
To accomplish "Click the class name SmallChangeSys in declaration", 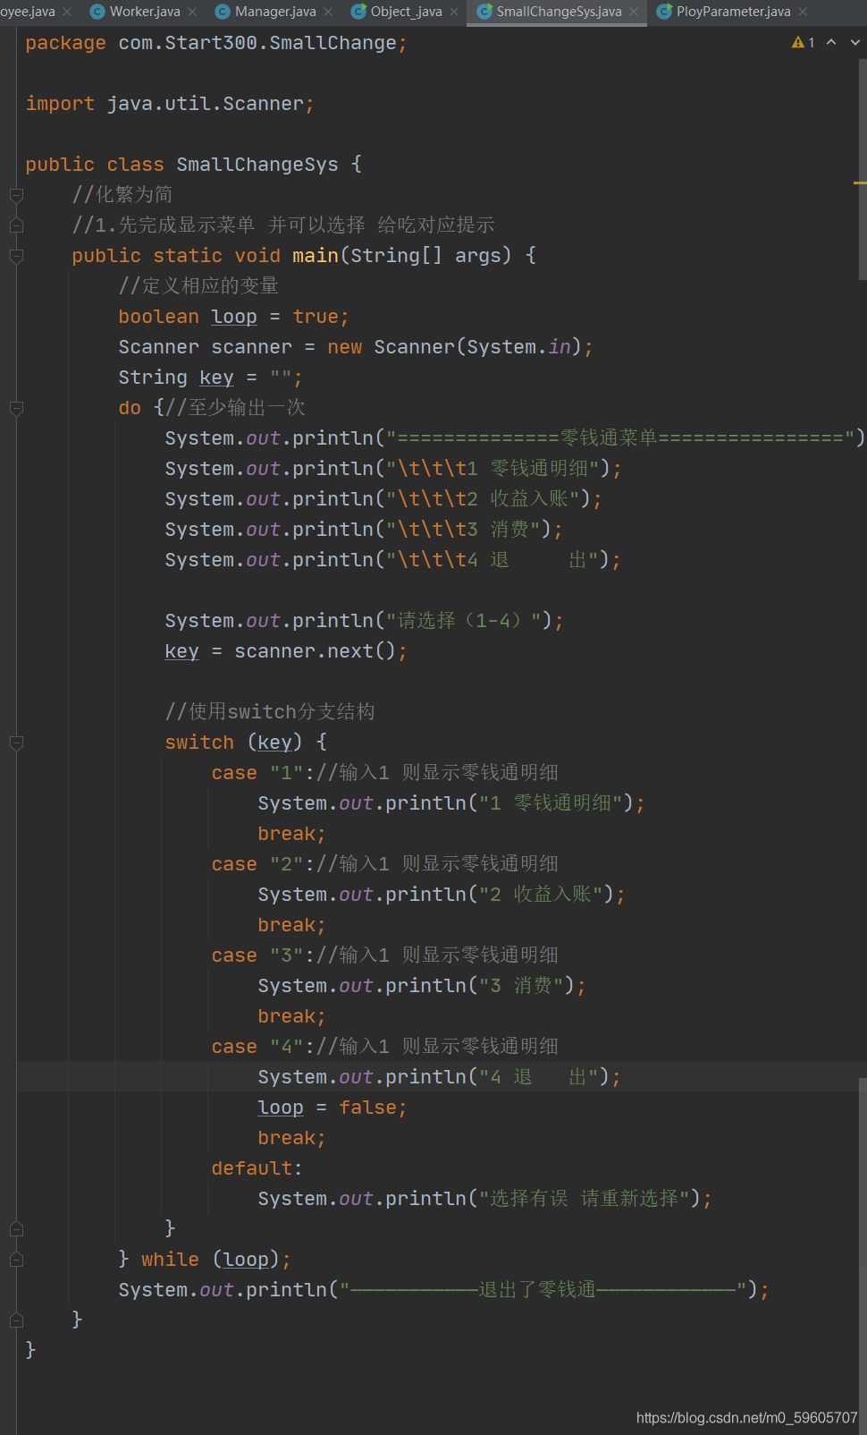I will pyautogui.click(x=257, y=165).
